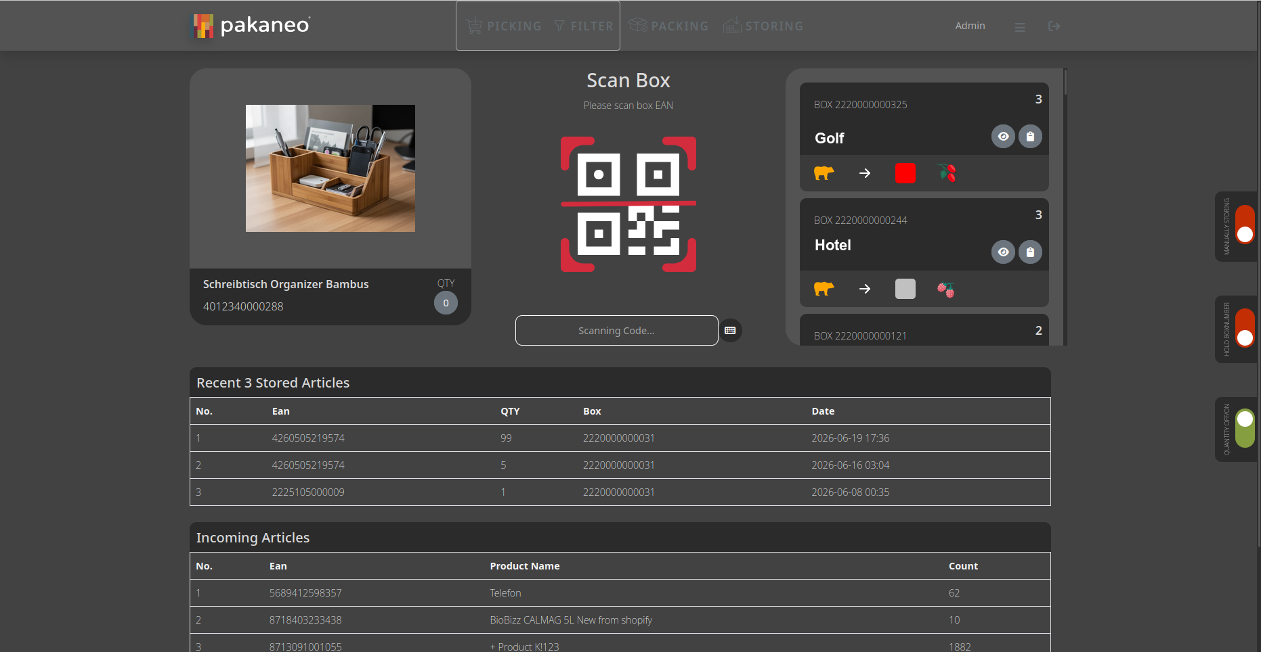Click the product EAN 4012340000288
1261x652 pixels.
pos(243,306)
